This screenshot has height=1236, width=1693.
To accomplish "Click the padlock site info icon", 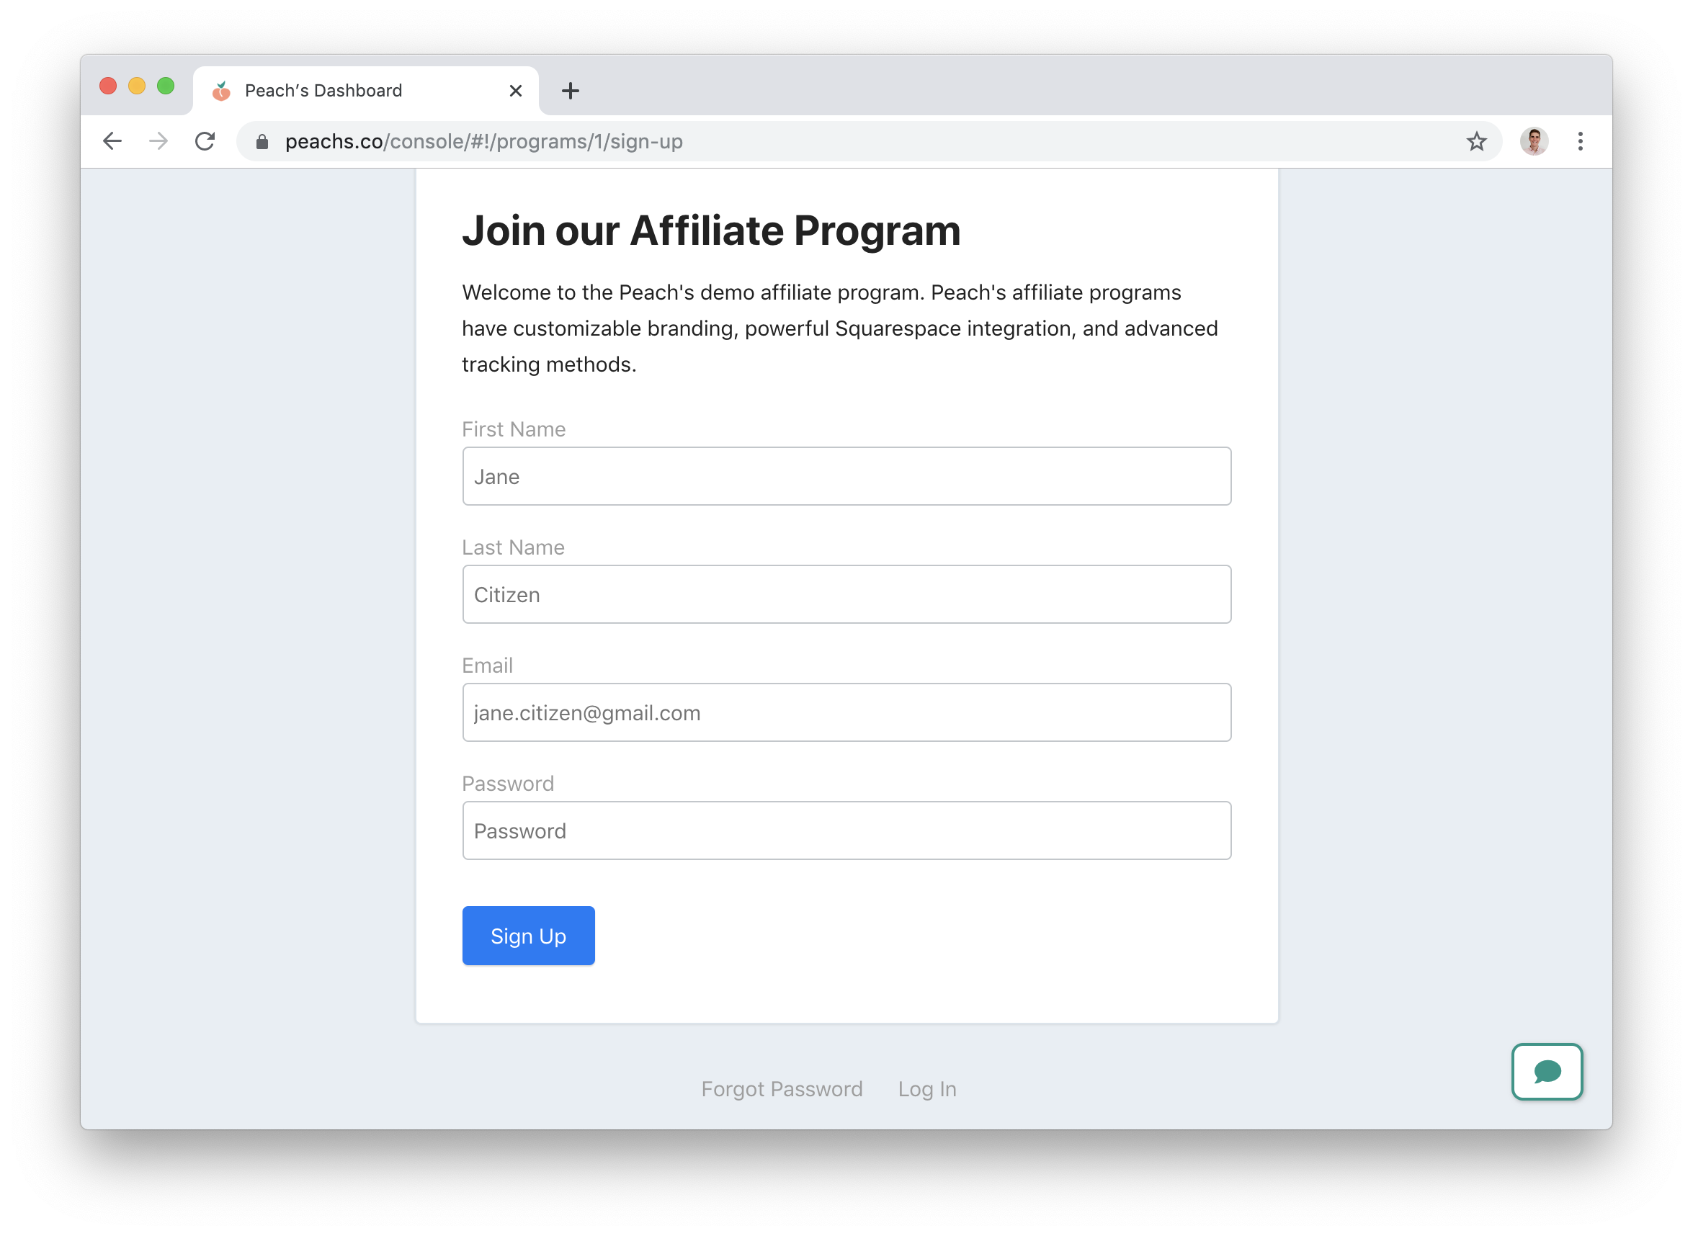I will (262, 141).
